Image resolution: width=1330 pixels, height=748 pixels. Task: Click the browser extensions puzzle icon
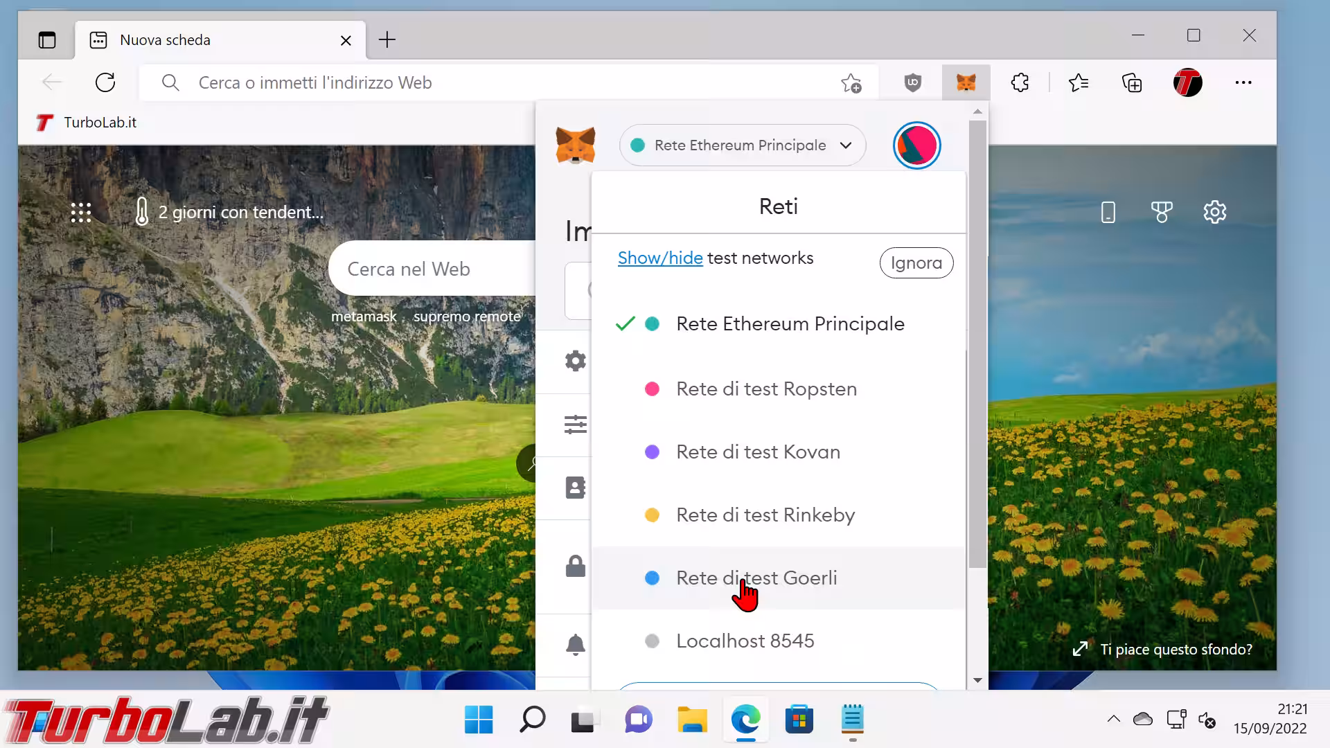click(1020, 83)
